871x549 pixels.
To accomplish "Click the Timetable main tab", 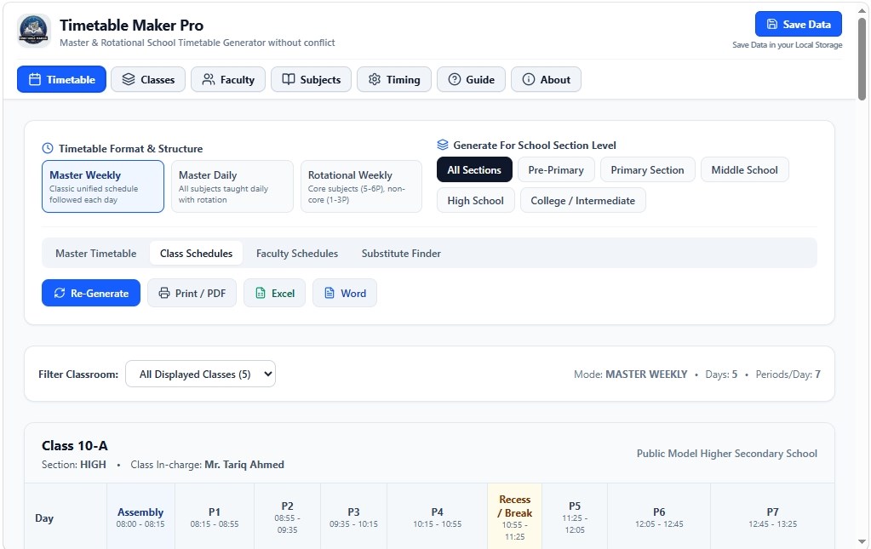I will click(x=61, y=79).
